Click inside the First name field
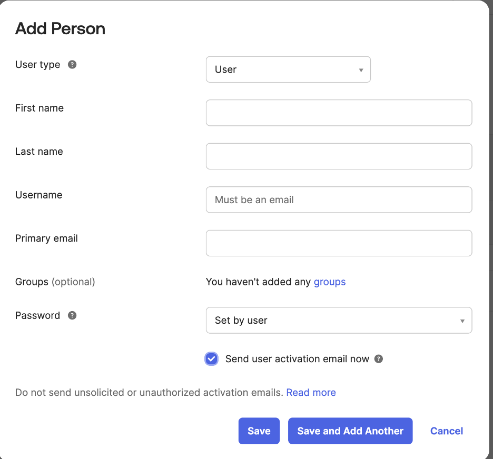493x459 pixels. tap(339, 113)
